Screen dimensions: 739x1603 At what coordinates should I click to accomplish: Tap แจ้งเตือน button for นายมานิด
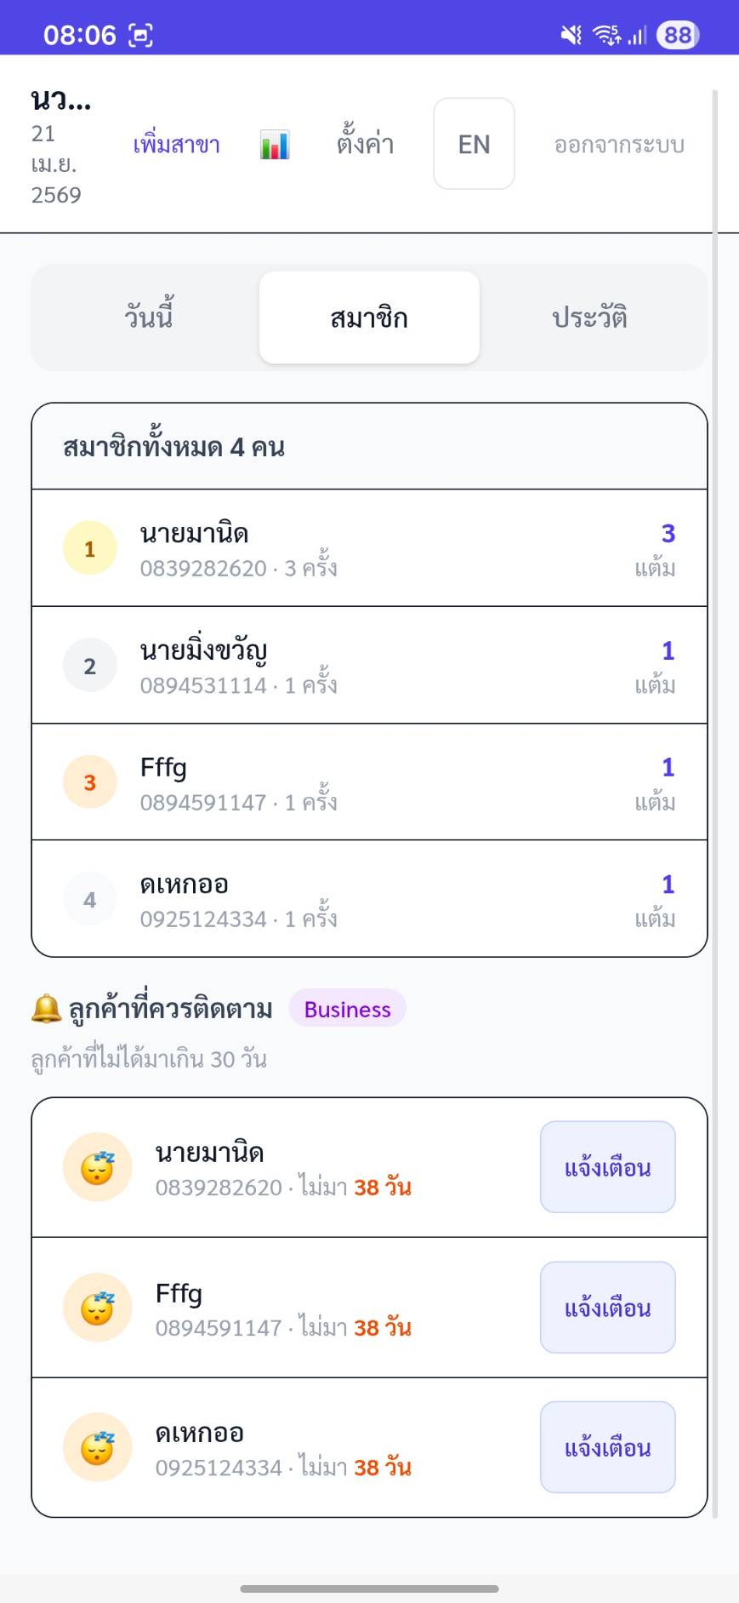point(608,1167)
